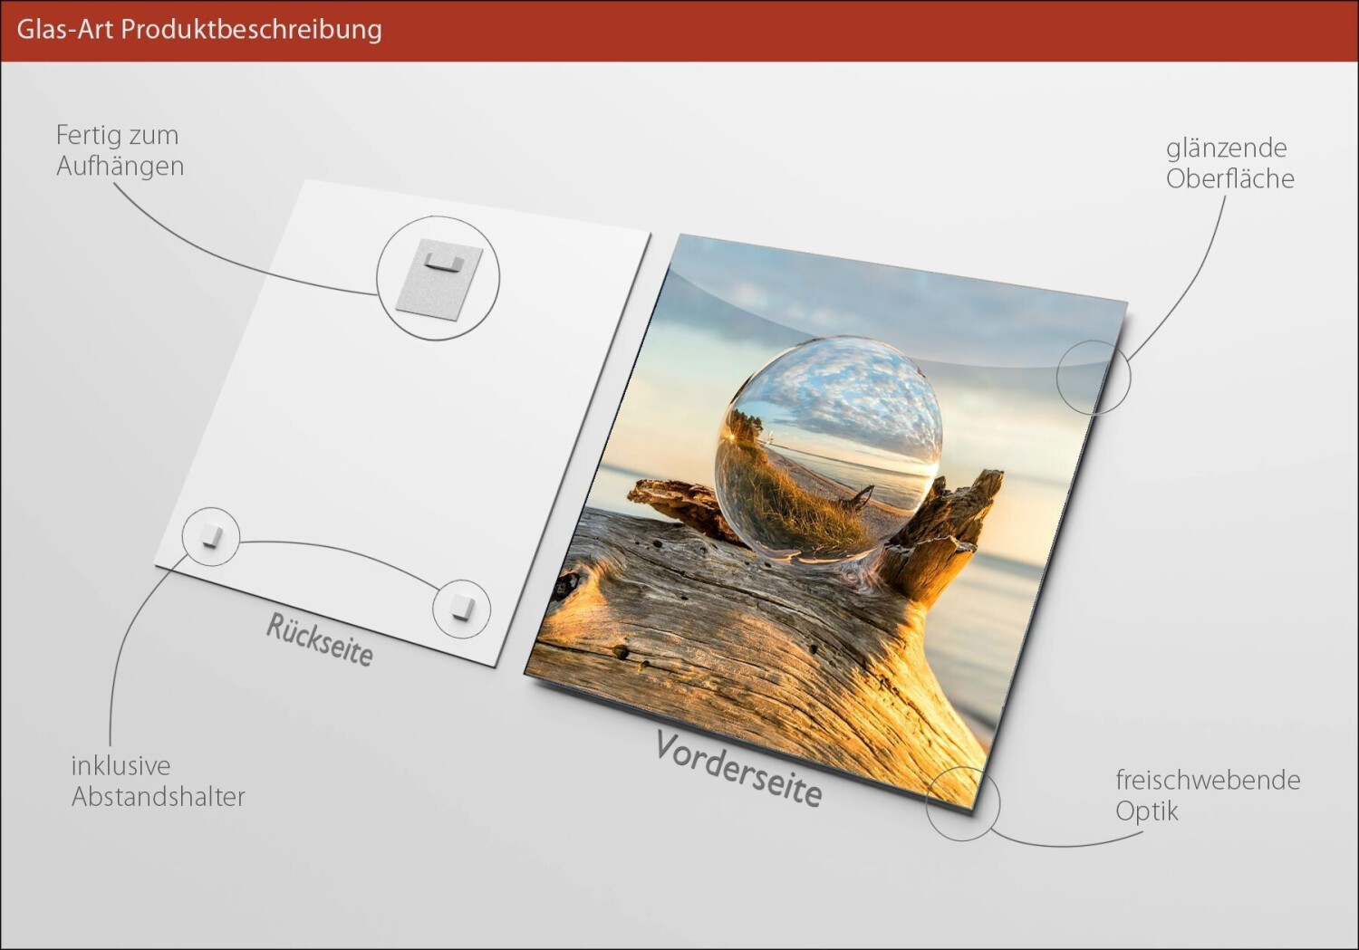This screenshot has width=1359, height=950.
Task: Click the 'glänzende Oberfläche' label
Action: pyautogui.click(x=1229, y=163)
